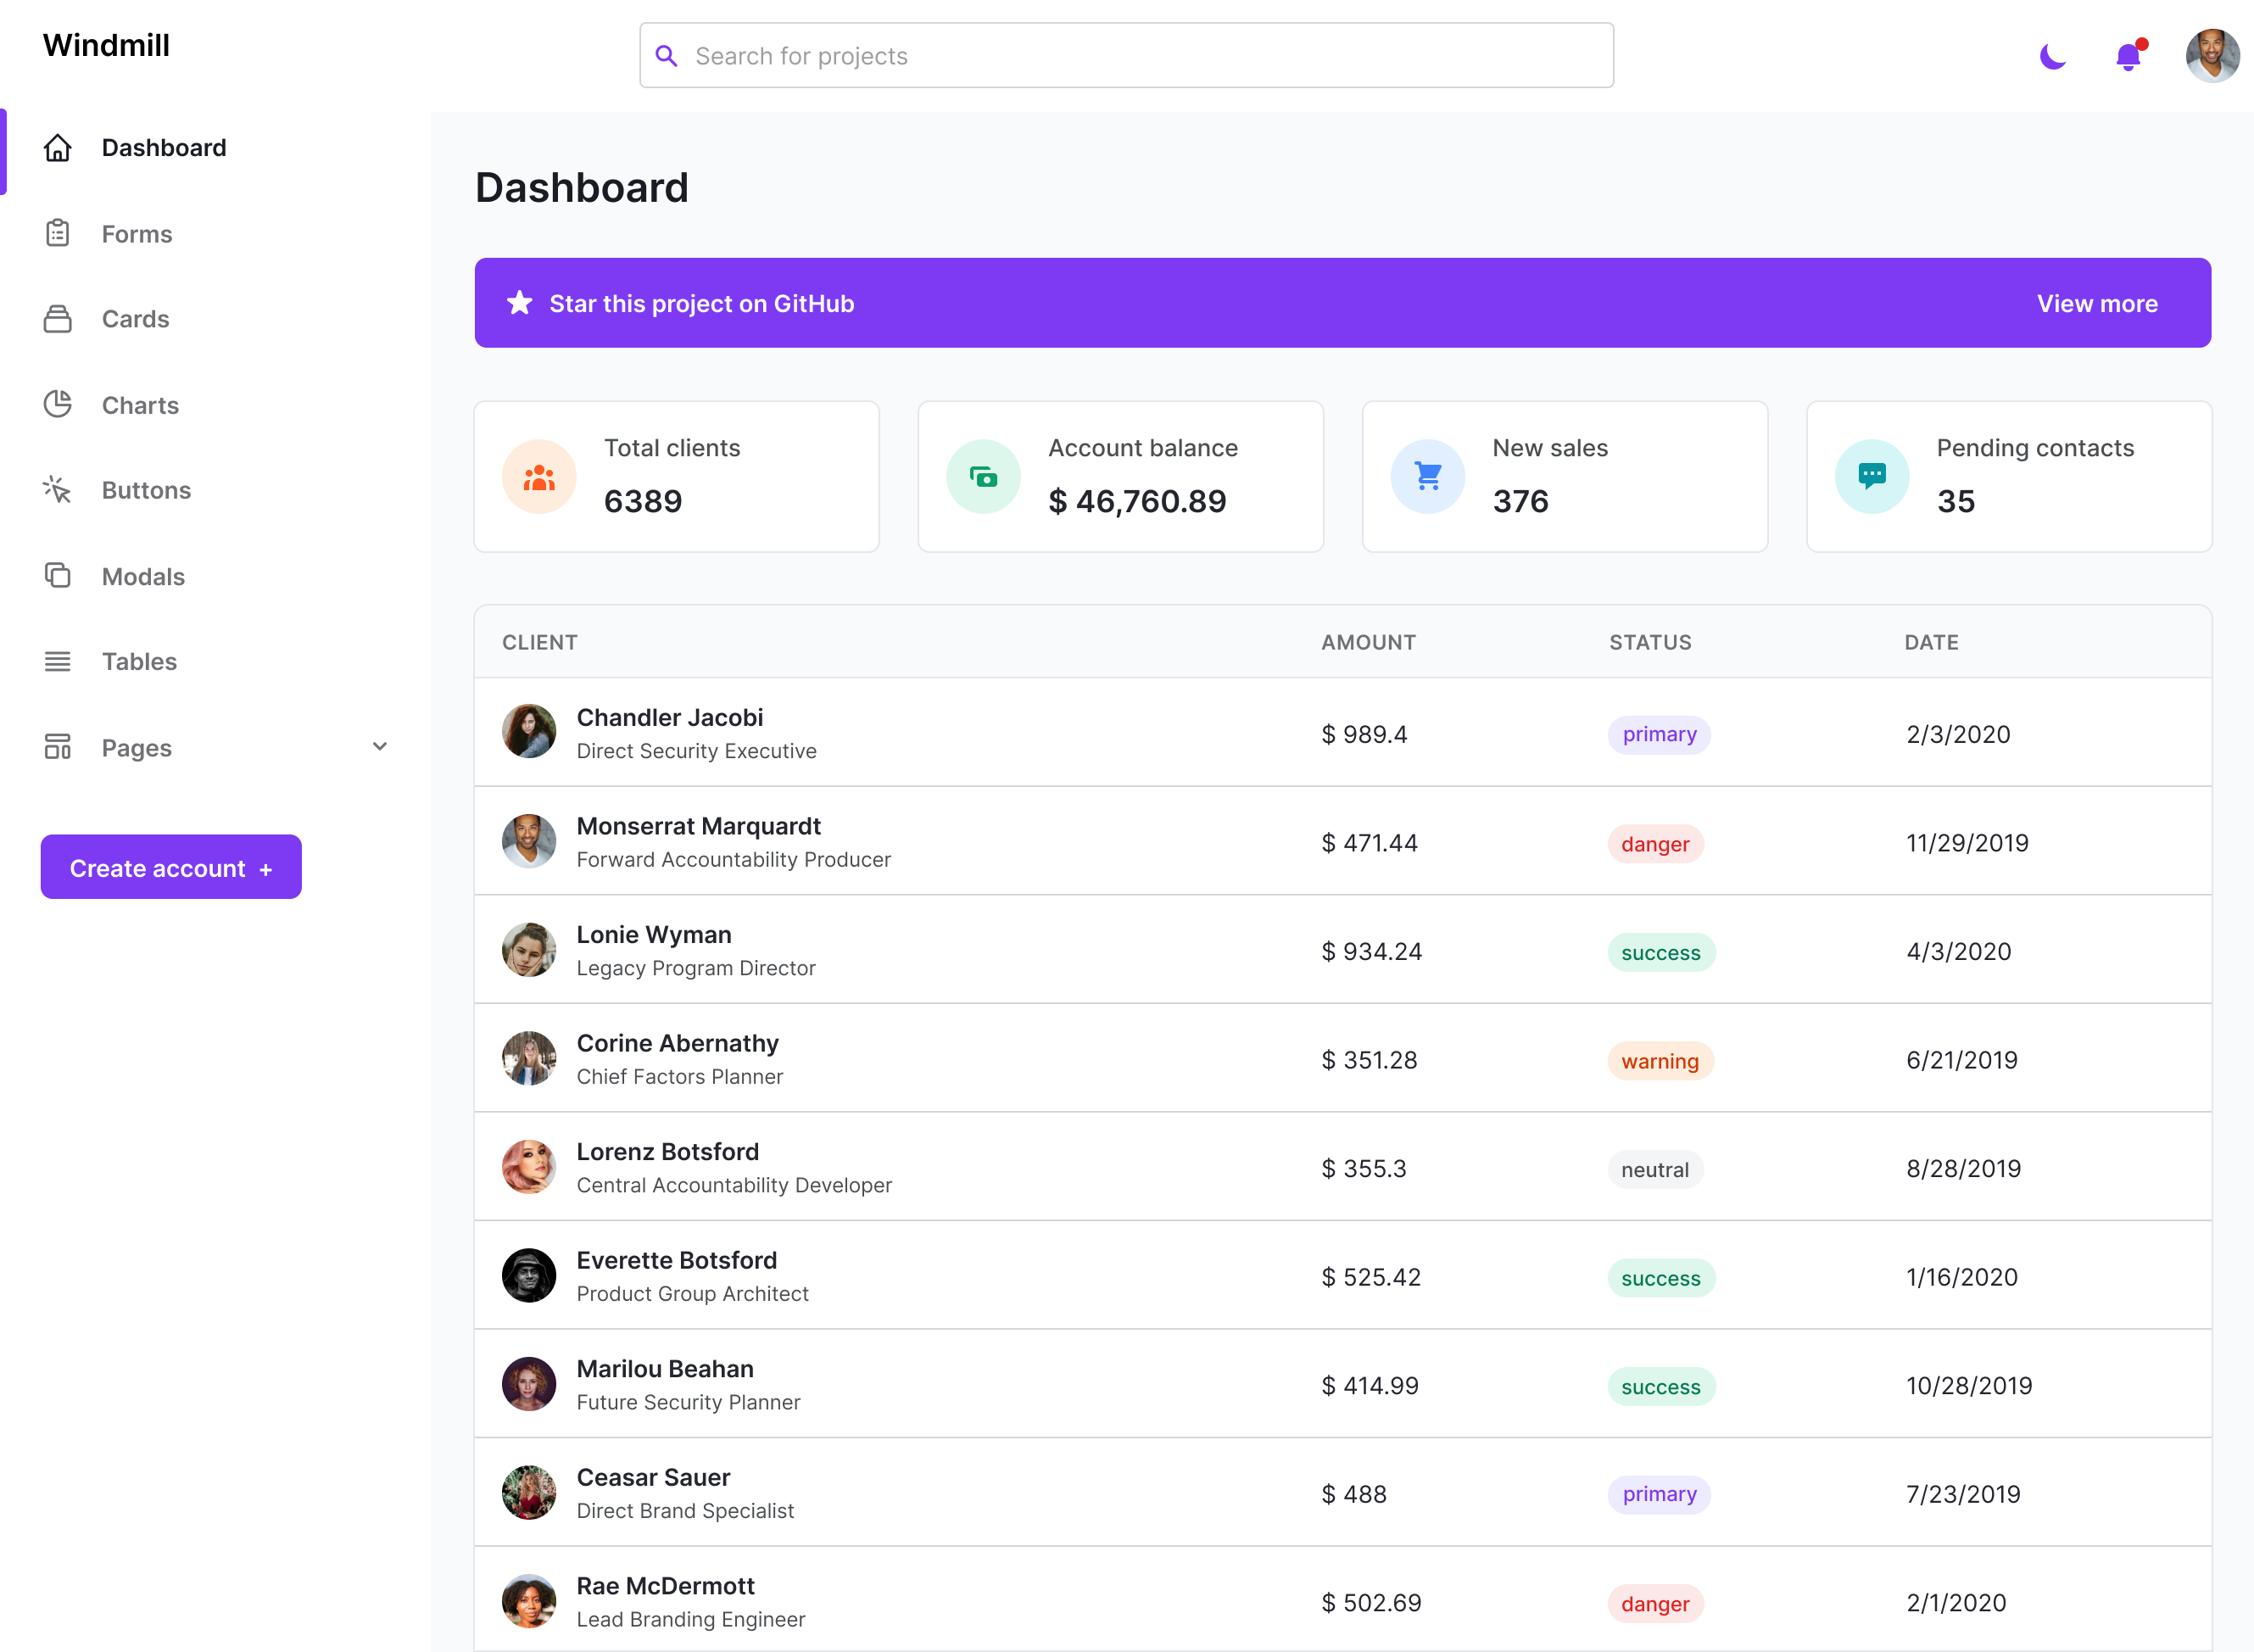The width and height of the screenshot is (2254, 1652).
Task: Click the Create account button
Action: (x=170, y=866)
